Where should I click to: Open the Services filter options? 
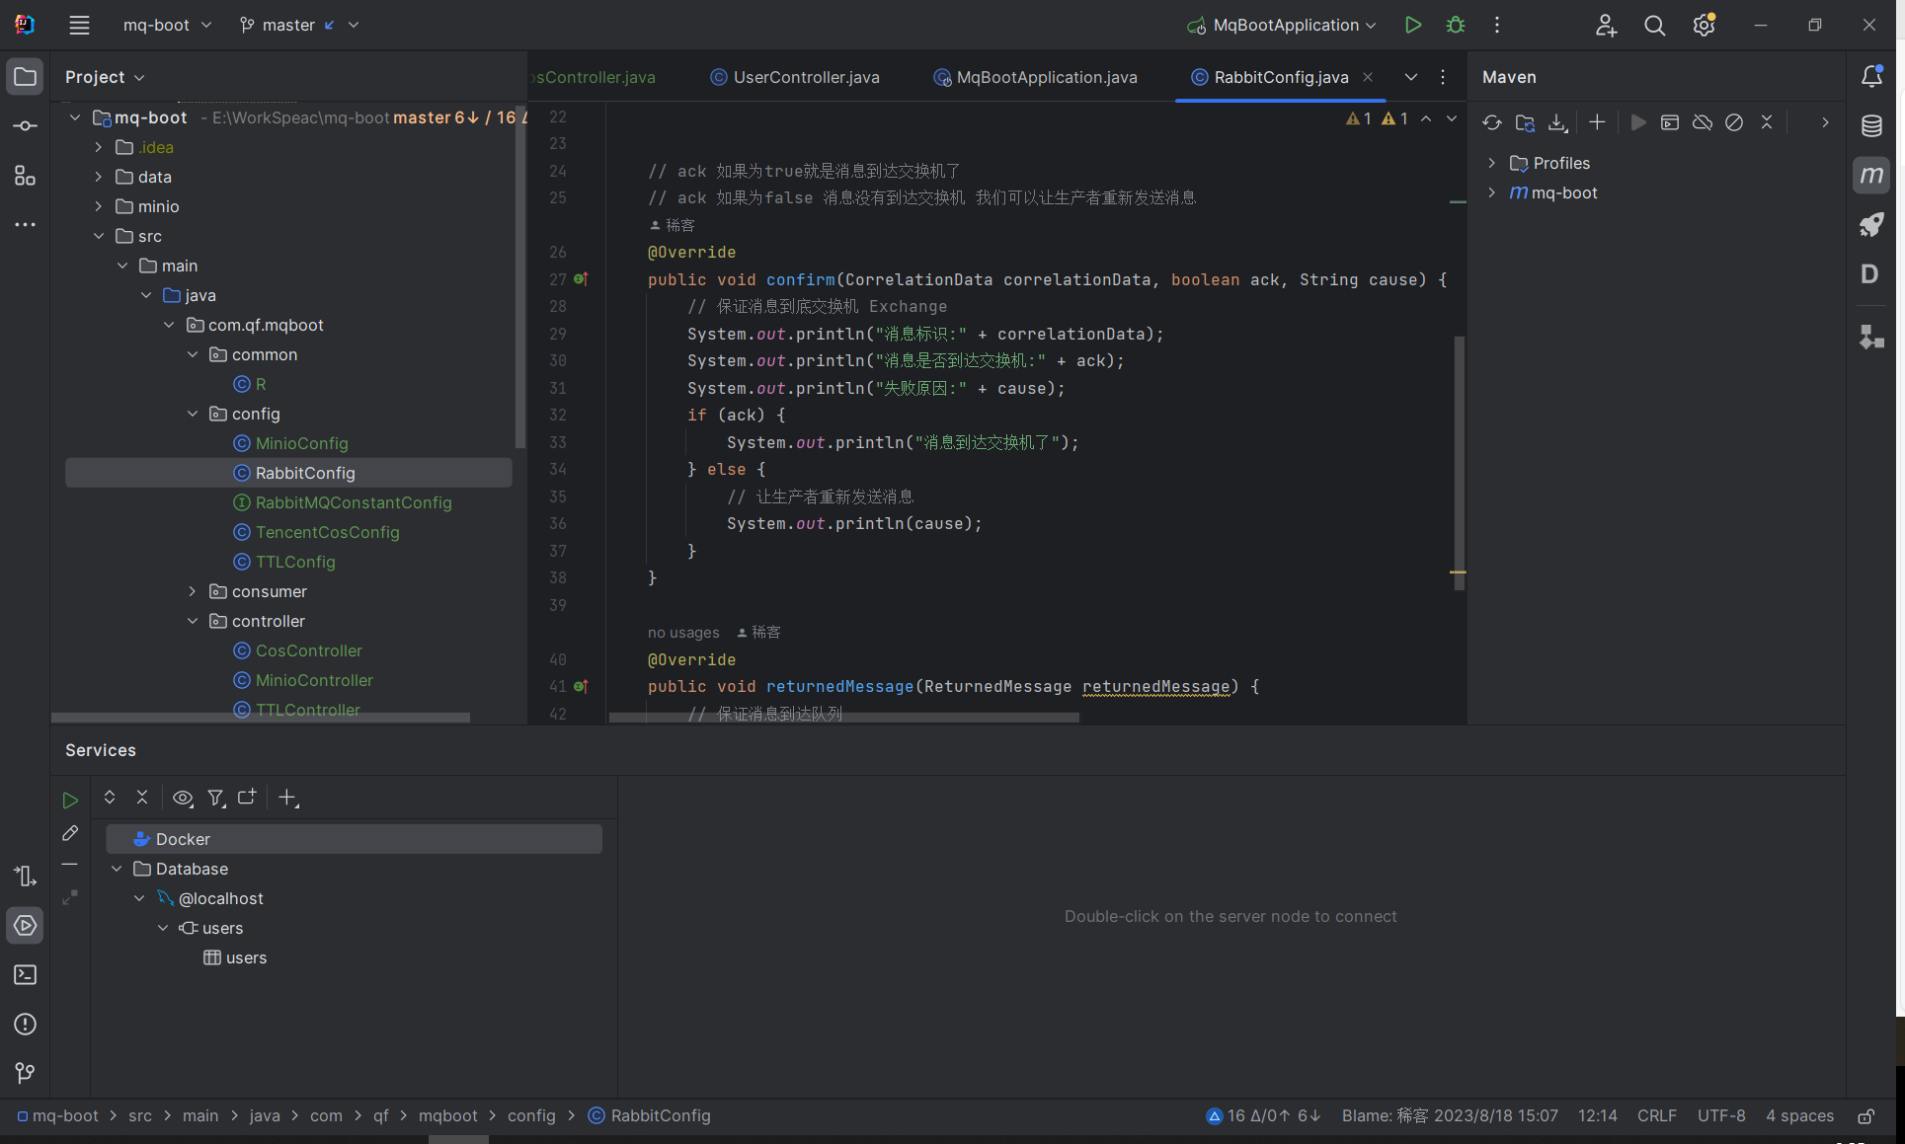(x=216, y=798)
